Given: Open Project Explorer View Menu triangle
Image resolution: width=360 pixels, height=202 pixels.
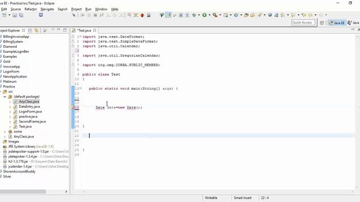Looking at the screenshot, I should pos(53,30).
